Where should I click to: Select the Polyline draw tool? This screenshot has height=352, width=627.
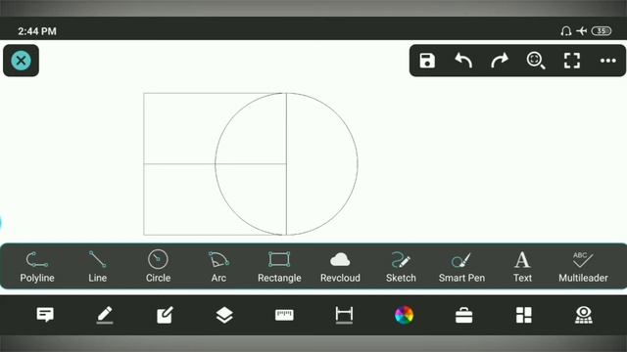pos(37,267)
